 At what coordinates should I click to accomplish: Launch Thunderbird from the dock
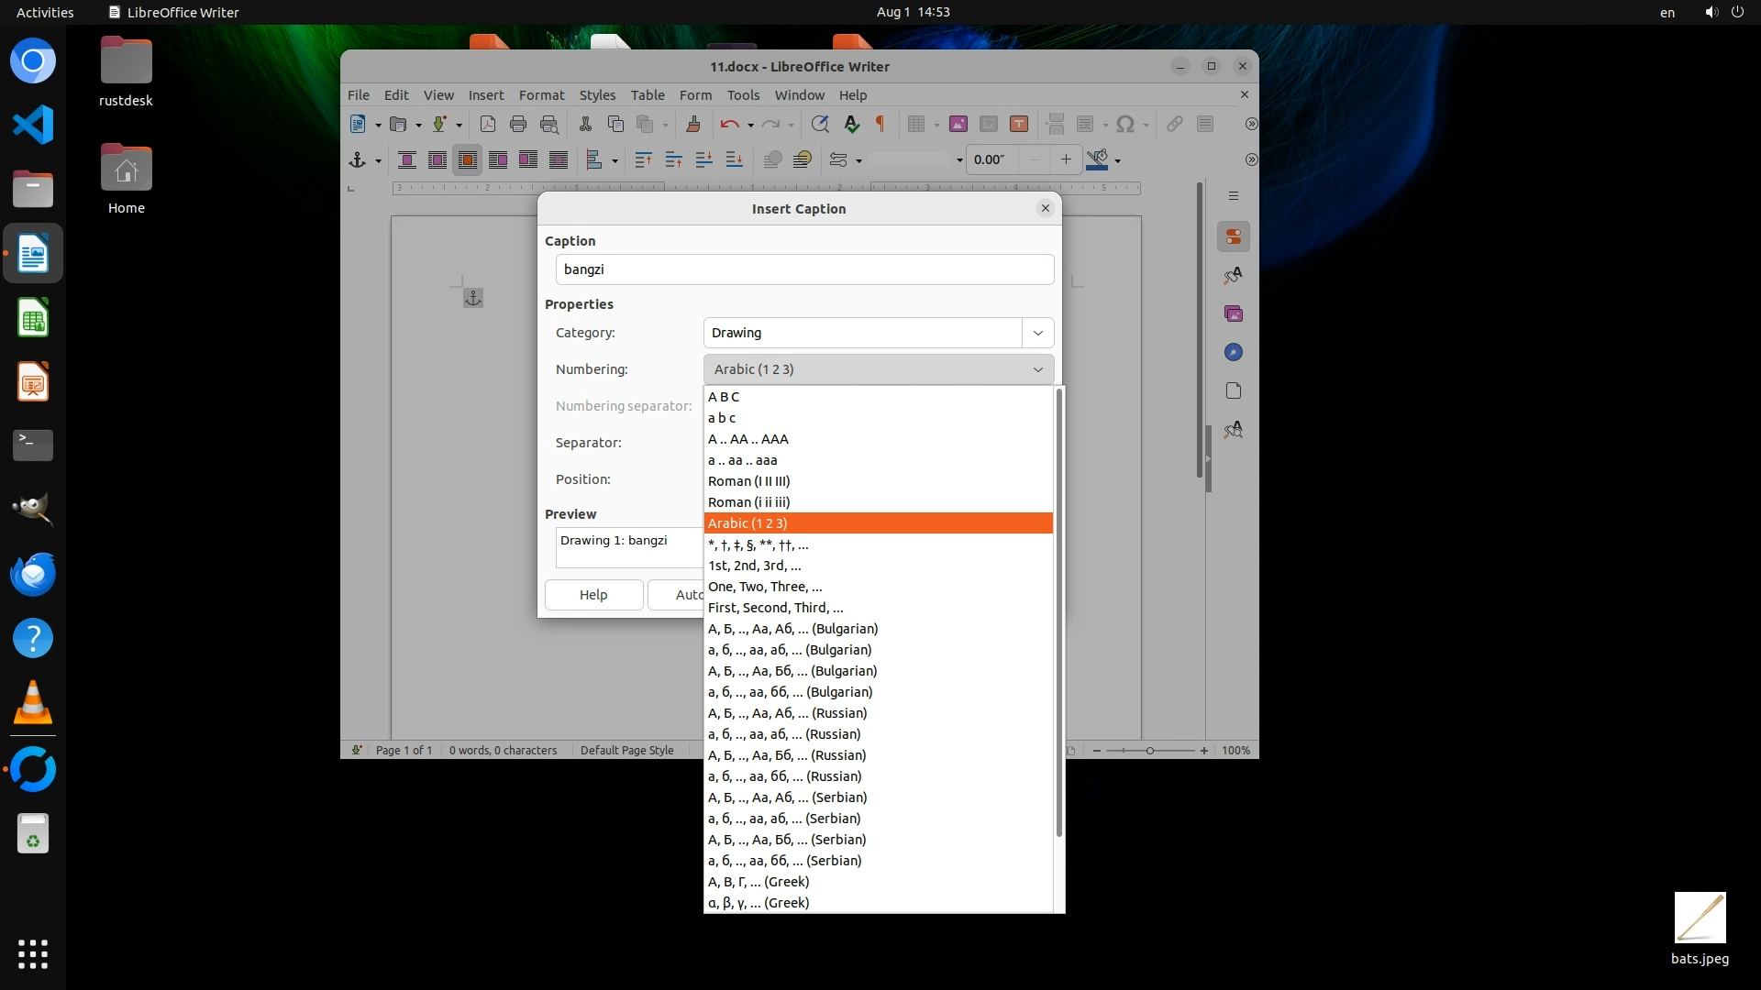click(x=33, y=575)
